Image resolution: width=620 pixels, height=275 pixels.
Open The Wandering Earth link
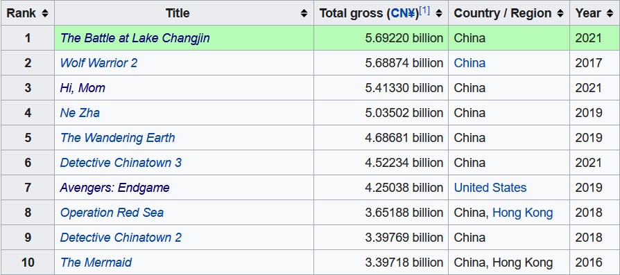click(x=117, y=137)
